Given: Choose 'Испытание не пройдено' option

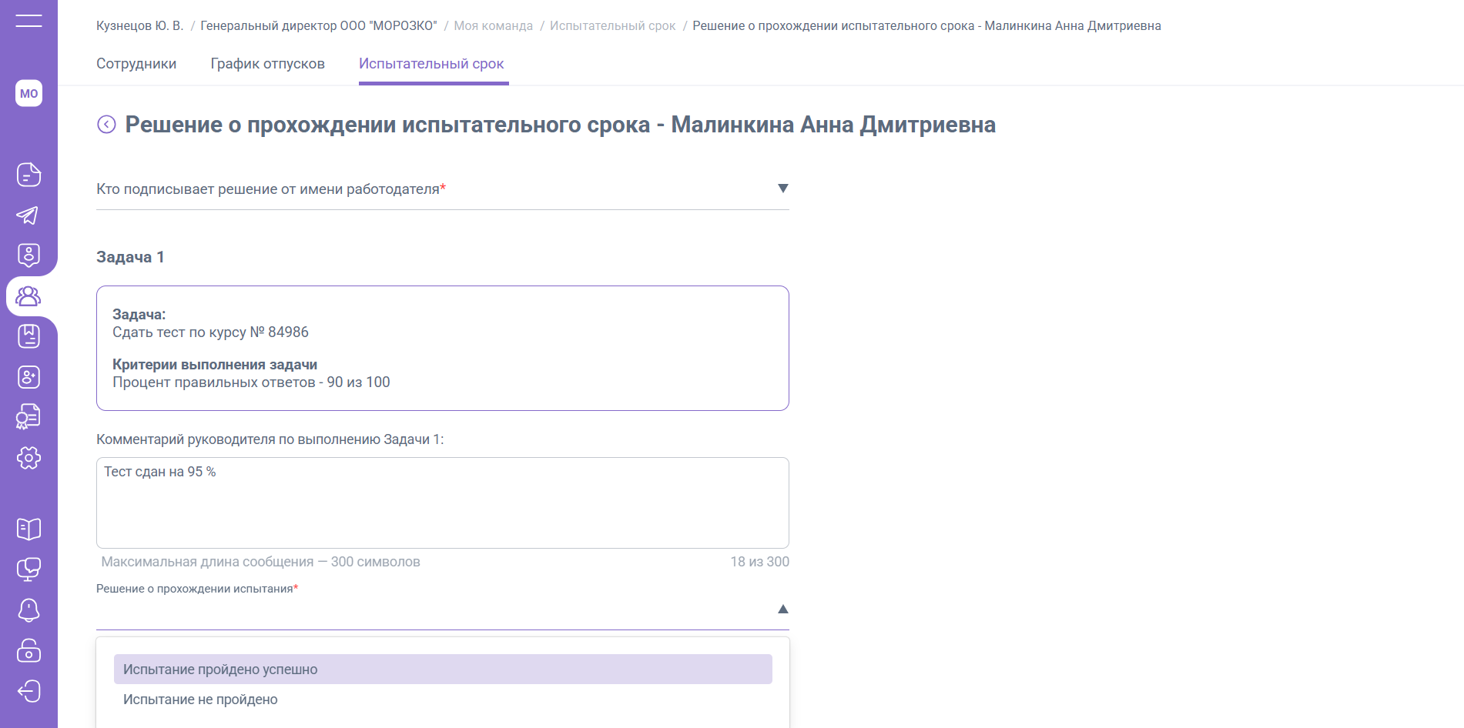Looking at the screenshot, I should [200, 700].
